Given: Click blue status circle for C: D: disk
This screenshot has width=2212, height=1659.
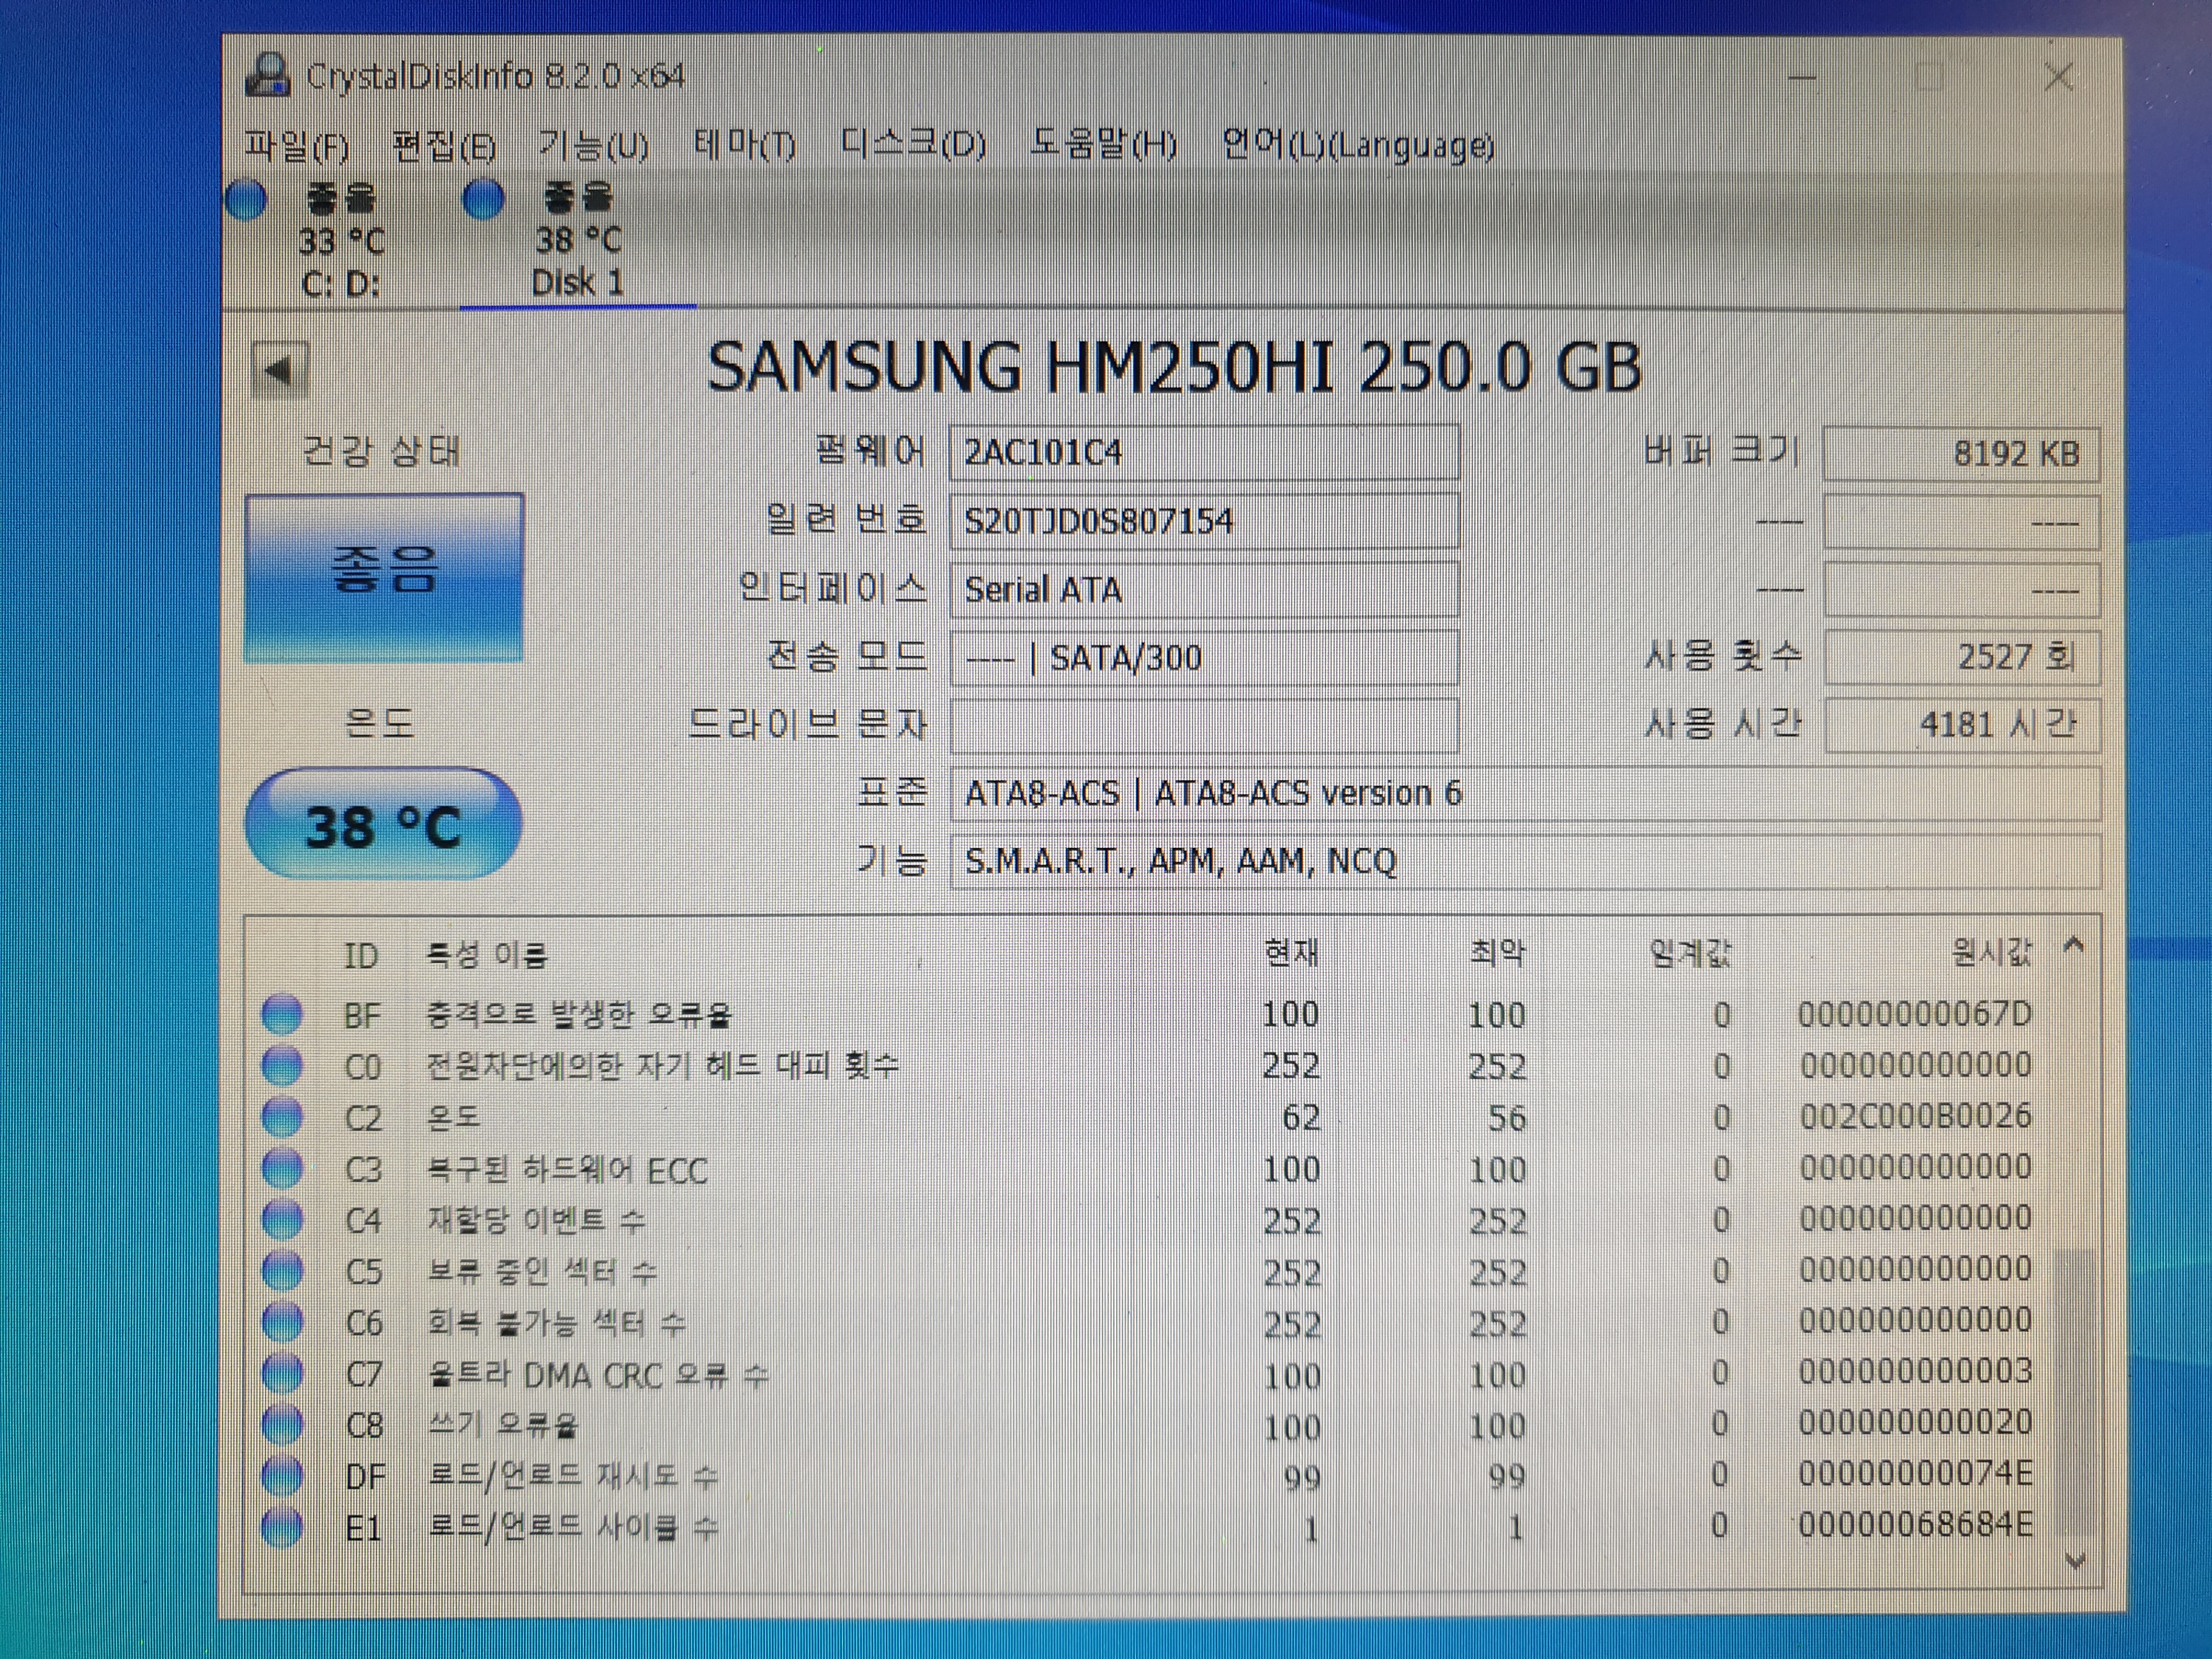Looking at the screenshot, I should 247,200.
